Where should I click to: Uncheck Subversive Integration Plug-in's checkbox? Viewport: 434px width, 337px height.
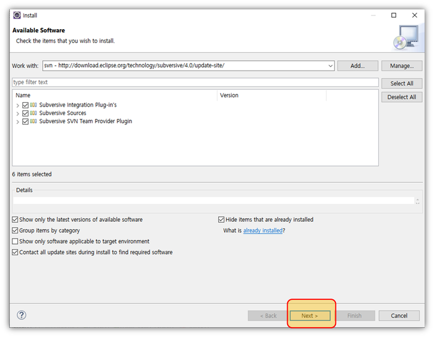pyautogui.click(x=25, y=105)
